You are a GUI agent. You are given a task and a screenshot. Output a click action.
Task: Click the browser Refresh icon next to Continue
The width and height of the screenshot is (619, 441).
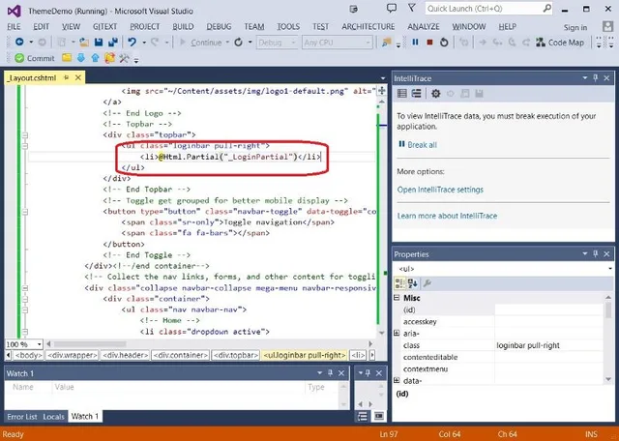tap(238, 42)
